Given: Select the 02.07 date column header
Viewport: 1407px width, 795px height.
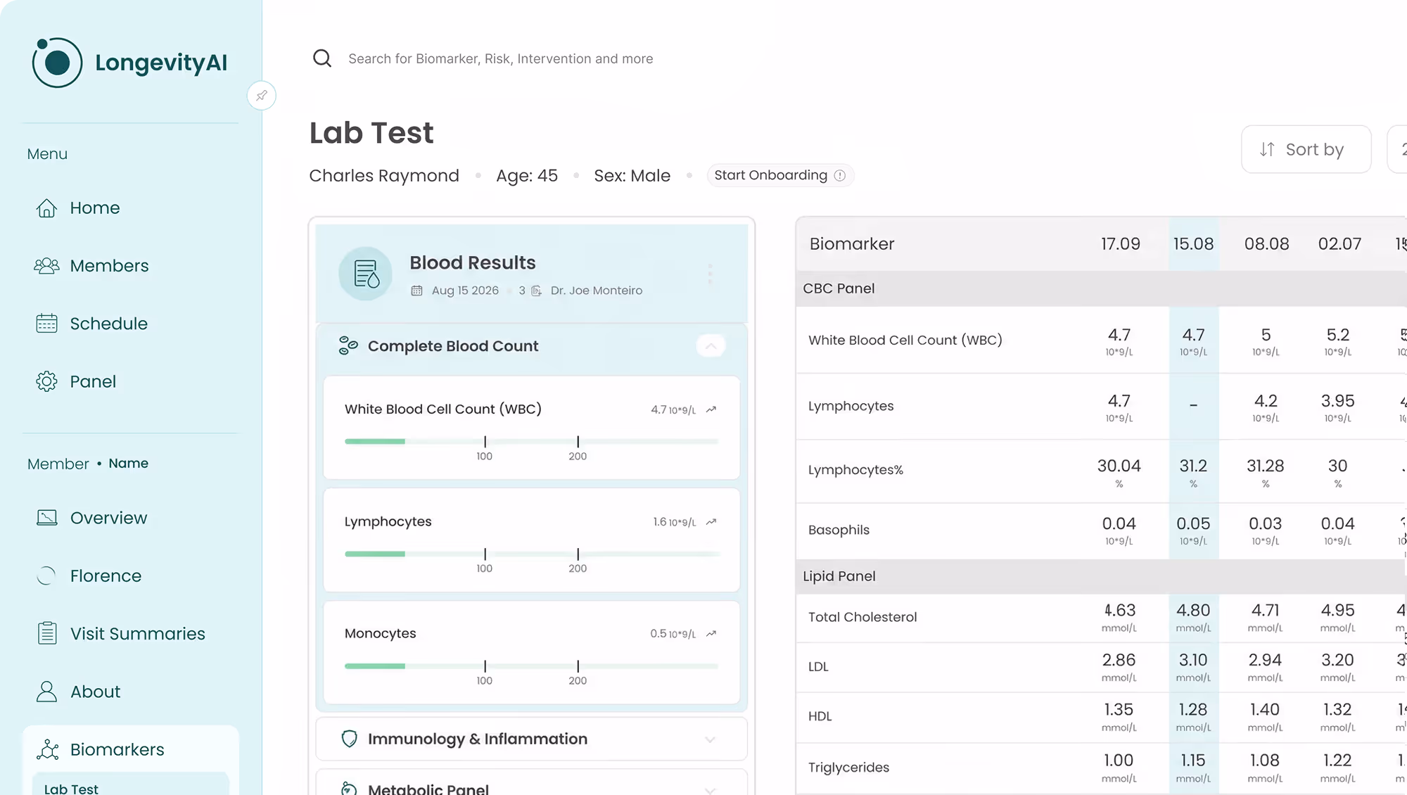Looking at the screenshot, I should pyautogui.click(x=1339, y=244).
